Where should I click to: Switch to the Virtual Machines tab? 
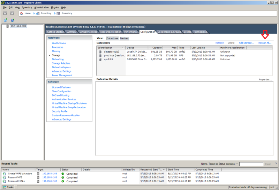88,32
